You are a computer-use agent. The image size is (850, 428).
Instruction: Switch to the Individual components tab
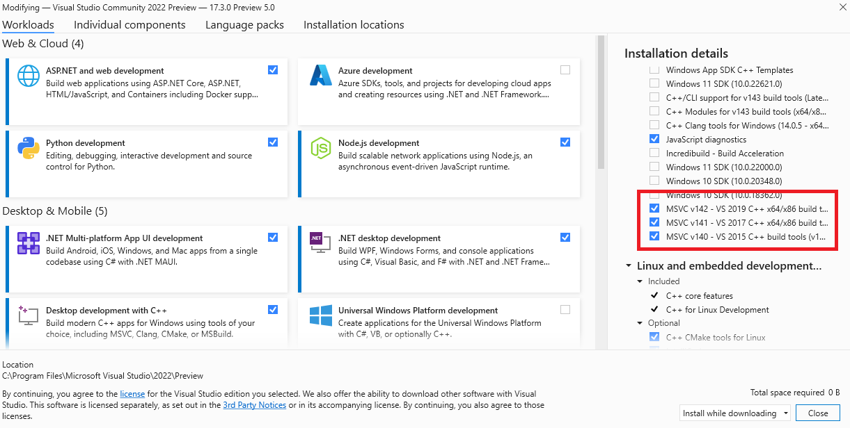point(129,25)
